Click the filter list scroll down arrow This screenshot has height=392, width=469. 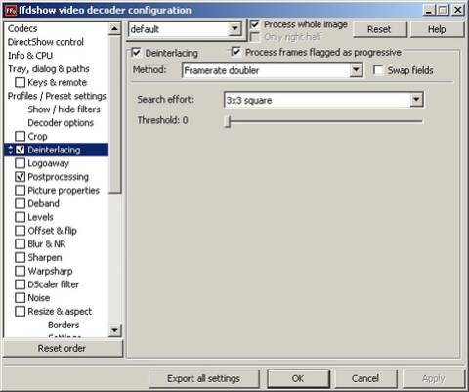pyautogui.click(x=114, y=330)
